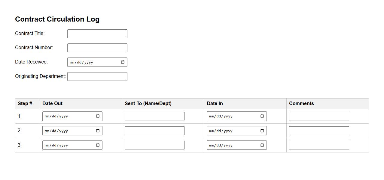Screen dimensions: 384x180
Task: Focus the Contract Number input box
Action: pos(97,48)
